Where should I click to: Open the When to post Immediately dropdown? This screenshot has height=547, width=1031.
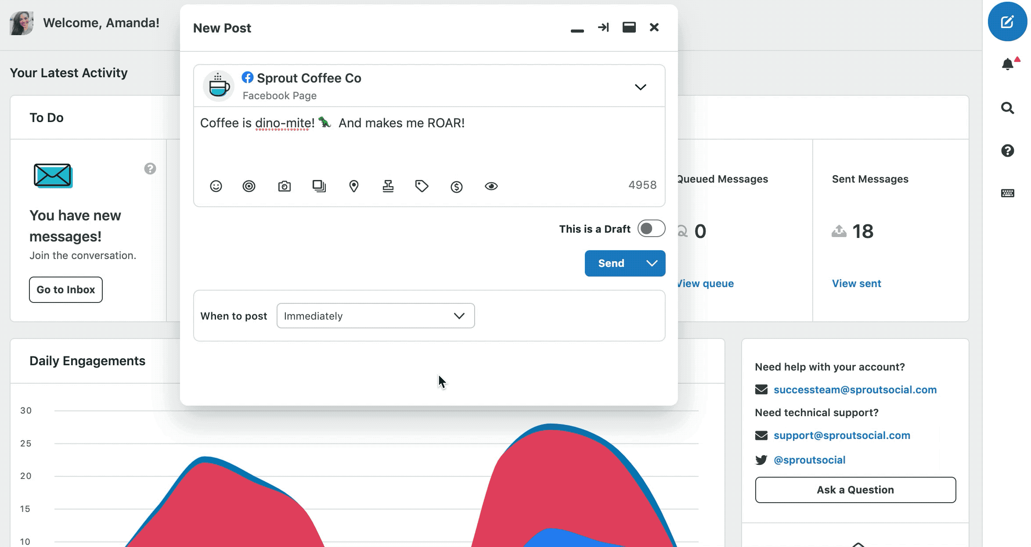point(375,316)
